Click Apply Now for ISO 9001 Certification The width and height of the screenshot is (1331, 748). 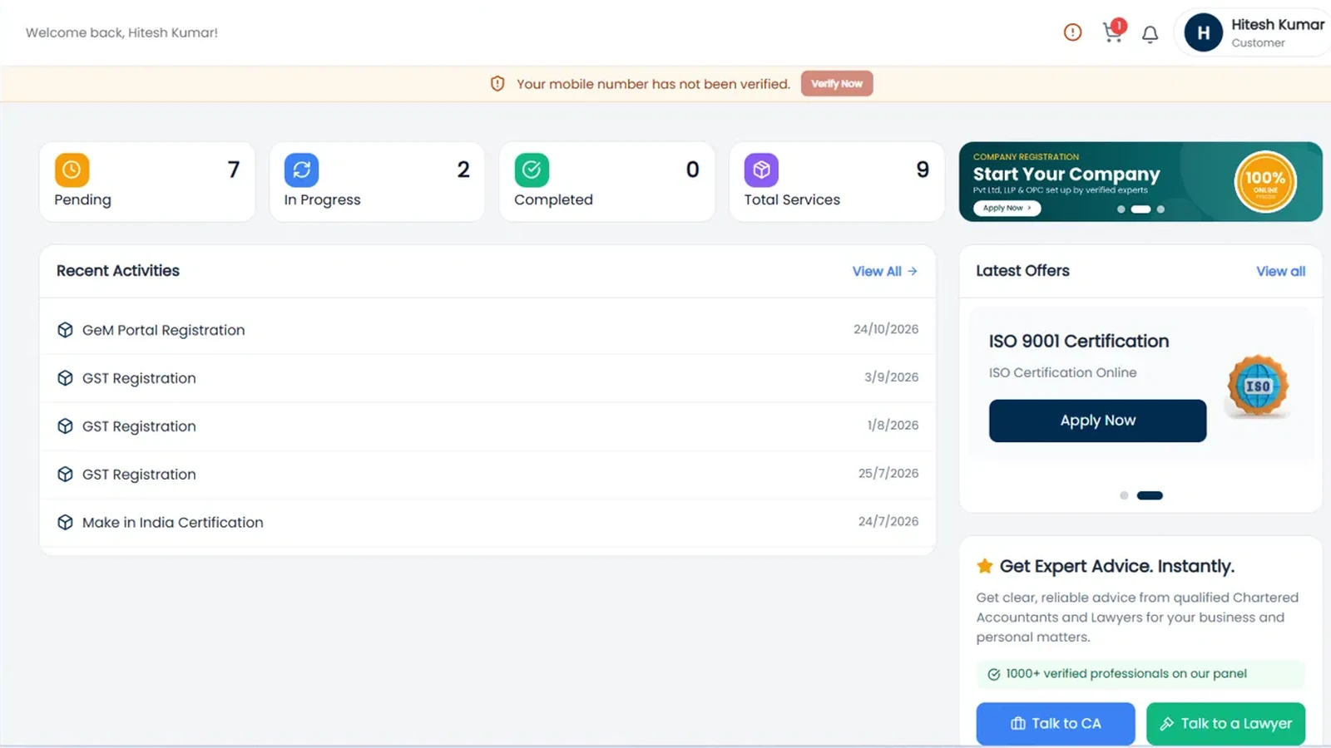[x=1097, y=421]
